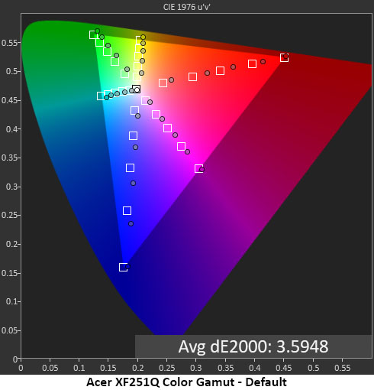Click the 0.3 label on vertical axis

(11, 187)
